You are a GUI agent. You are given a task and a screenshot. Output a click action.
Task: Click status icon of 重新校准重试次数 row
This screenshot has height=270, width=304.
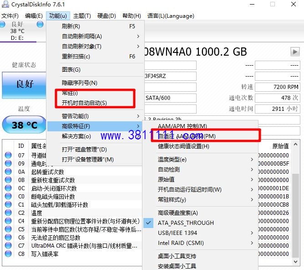8,180
